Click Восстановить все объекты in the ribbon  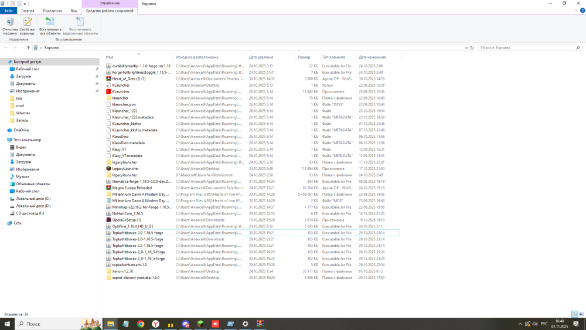click(50, 26)
